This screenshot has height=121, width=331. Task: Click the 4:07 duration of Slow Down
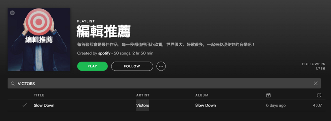tap(317, 105)
